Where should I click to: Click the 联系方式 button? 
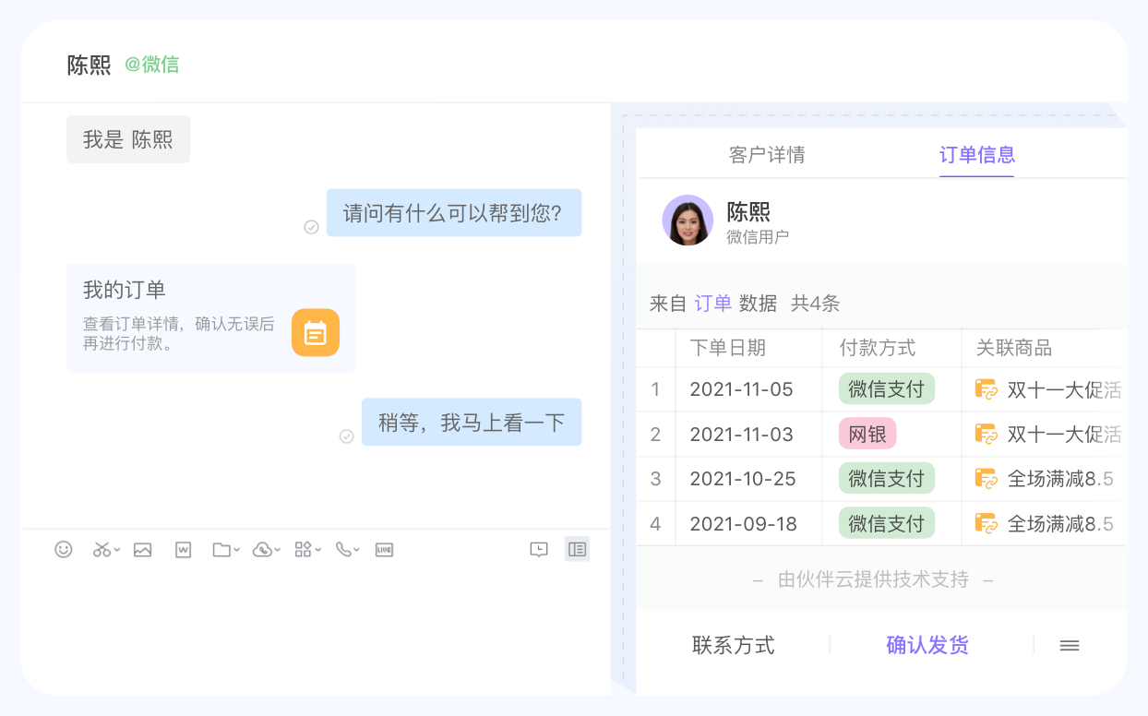pyautogui.click(x=734, y=645)
